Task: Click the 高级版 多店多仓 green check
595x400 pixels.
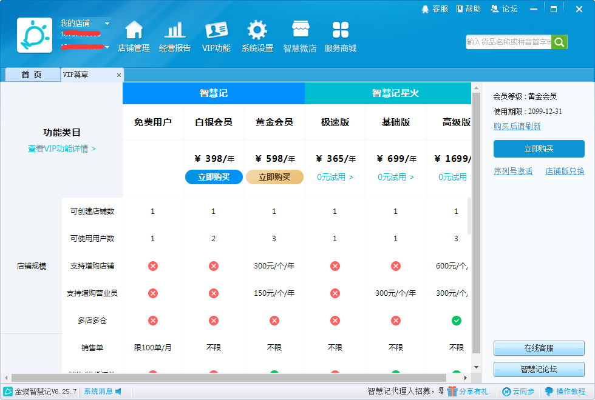Action: click(x=457, y=321)
